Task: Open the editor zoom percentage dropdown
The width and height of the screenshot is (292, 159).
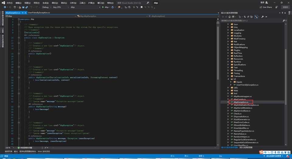Action: pyautogui.click(x=10, y=148)
